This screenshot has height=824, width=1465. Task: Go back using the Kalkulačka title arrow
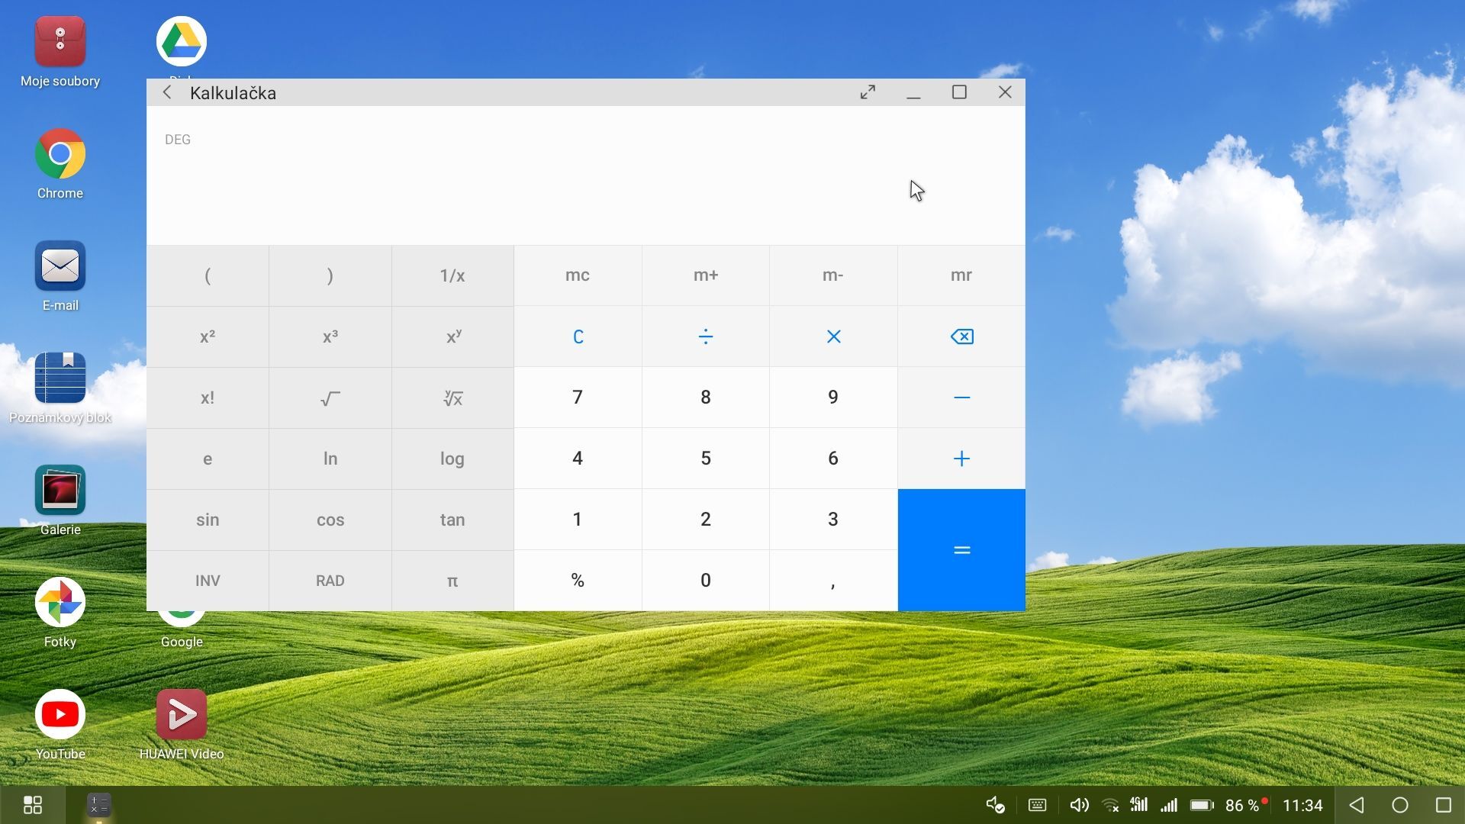[x=167, y=92]
